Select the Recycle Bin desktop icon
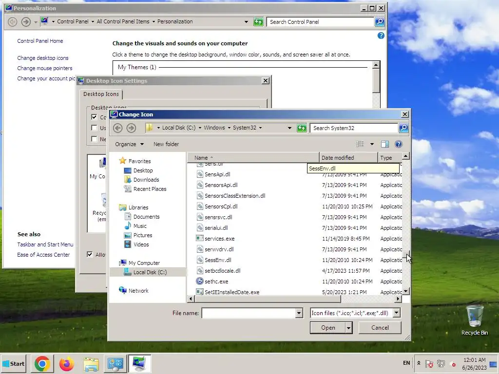The height and width of the screenshot is (374, 499). tap(475, 320)
